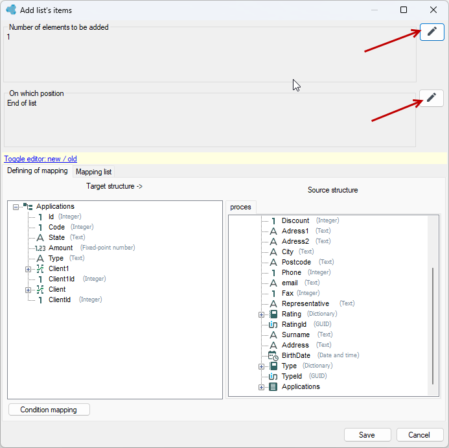The image size is (449, 448).
Task: Click the text icon beside City
Action: pos(273,252)
